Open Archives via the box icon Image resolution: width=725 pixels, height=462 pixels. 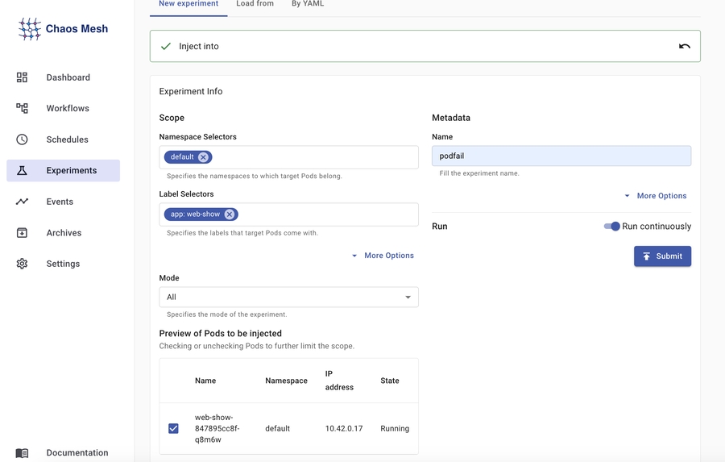coord(22,233)
